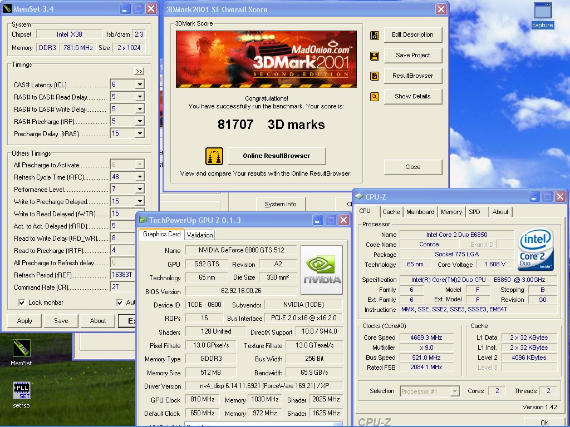570x427 pixels.
Task: Click the Edit Description button
Action: point(413,35)
